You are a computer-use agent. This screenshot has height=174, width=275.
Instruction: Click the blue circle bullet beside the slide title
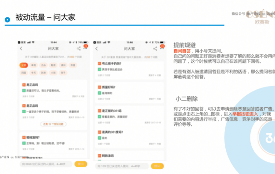tap(7, 20)
